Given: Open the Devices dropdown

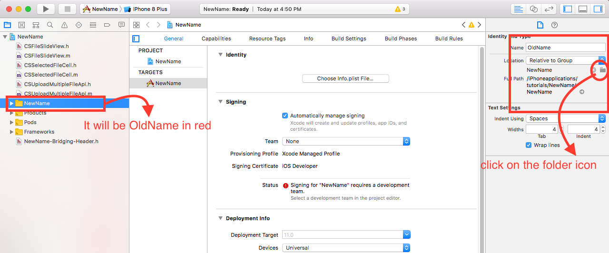Looking at the screenshot, I should [x=346, y=248].
